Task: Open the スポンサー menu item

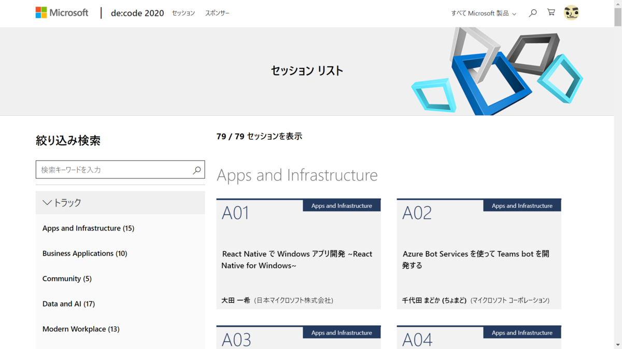Action: pos(217,13)
